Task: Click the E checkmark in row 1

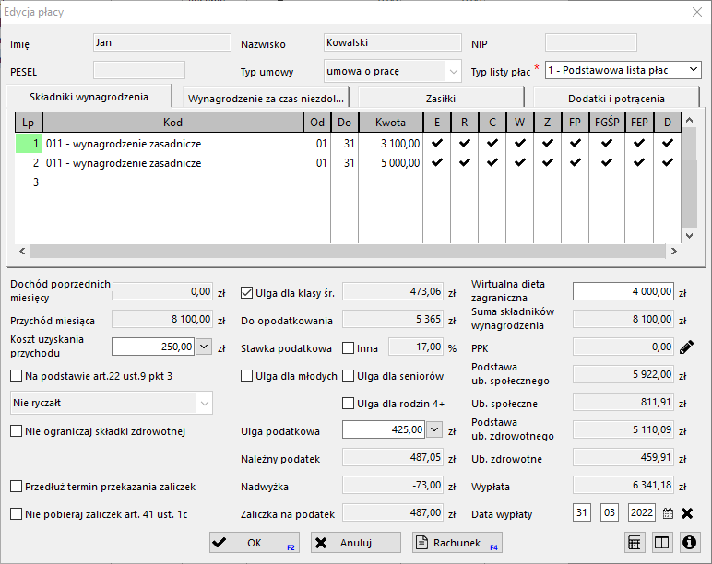Action: click(436, 144)
